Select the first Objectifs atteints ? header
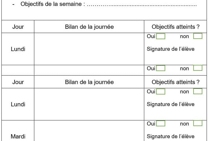208x141 pixels. pyautogui.click(x=175, y=27)
